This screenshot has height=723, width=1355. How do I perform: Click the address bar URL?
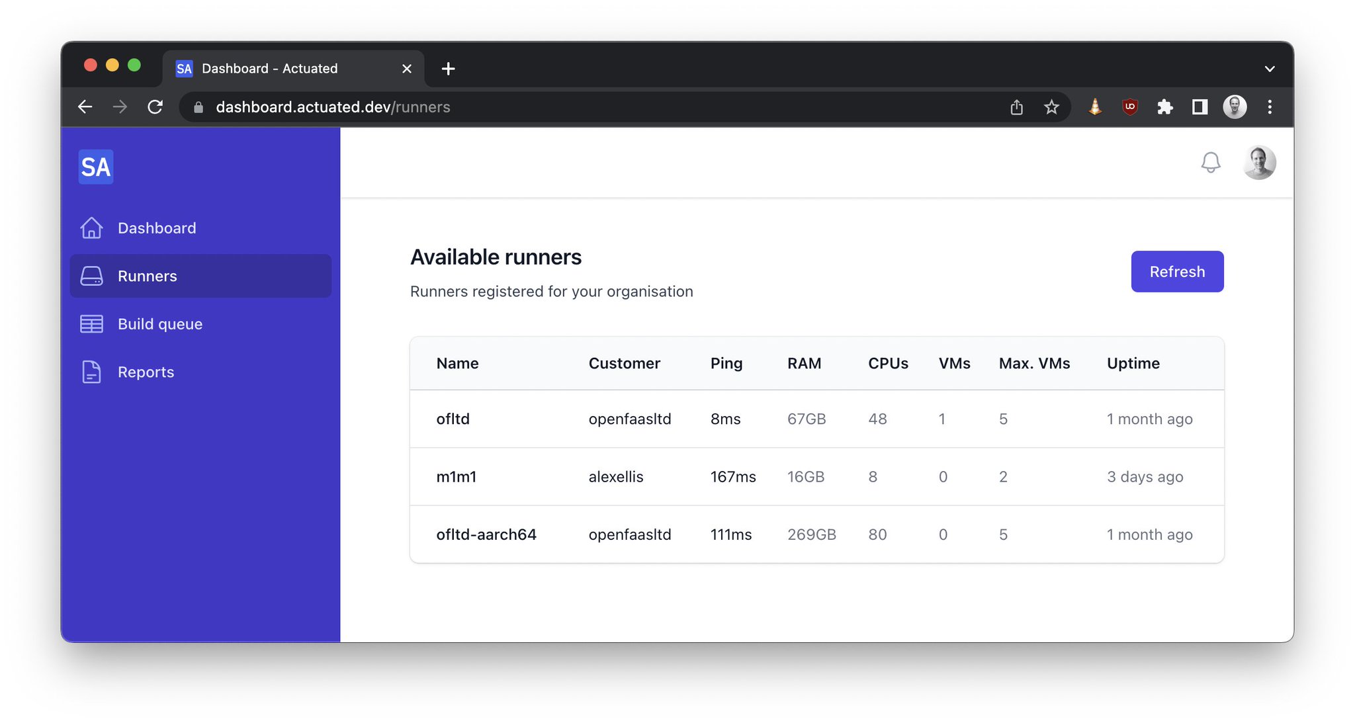(x=333, y=107)
